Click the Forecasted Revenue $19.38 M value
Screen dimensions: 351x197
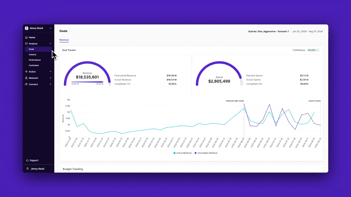click(171, 76)
